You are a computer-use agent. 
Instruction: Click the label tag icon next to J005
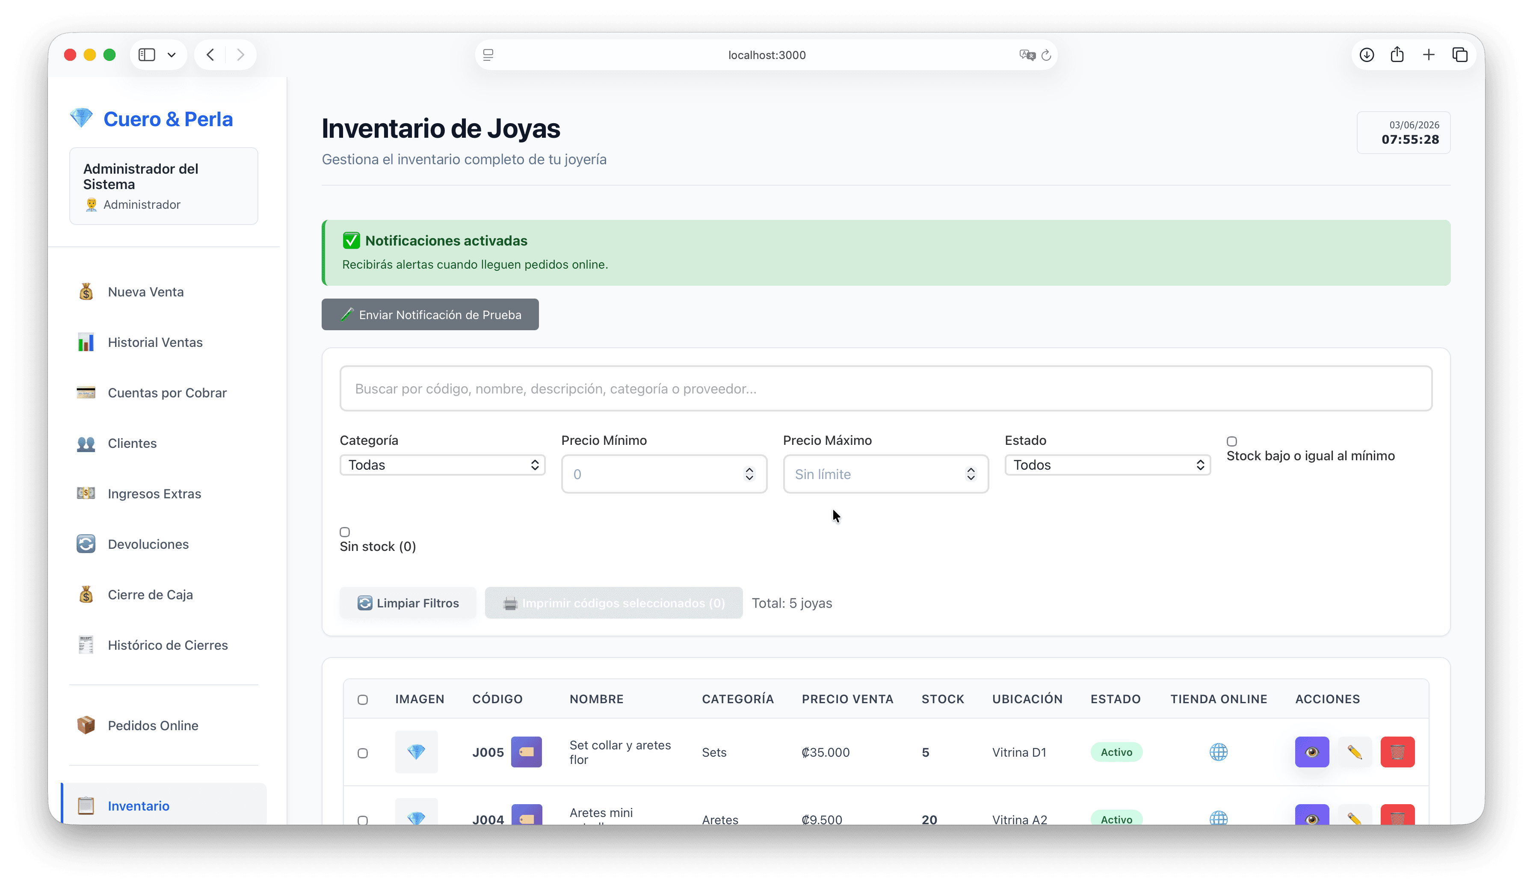click(x=526, y=752)
